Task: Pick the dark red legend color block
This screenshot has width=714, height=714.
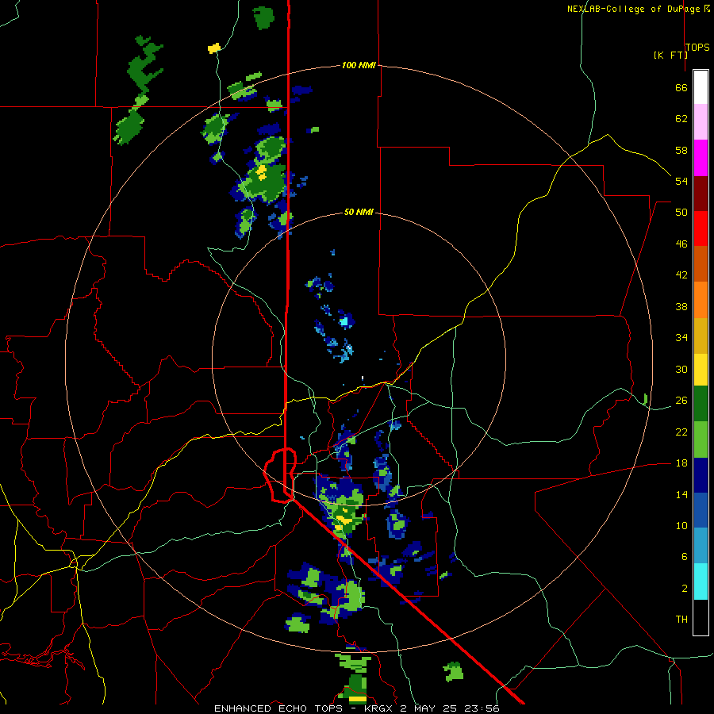Action: pos(701,194)
